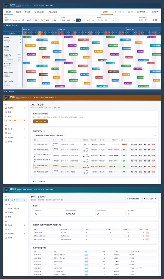The height and width of the screenshot is (279, 164).
Task: Select the 本社工場 tab in SLATE
Action: coord(8,12)
